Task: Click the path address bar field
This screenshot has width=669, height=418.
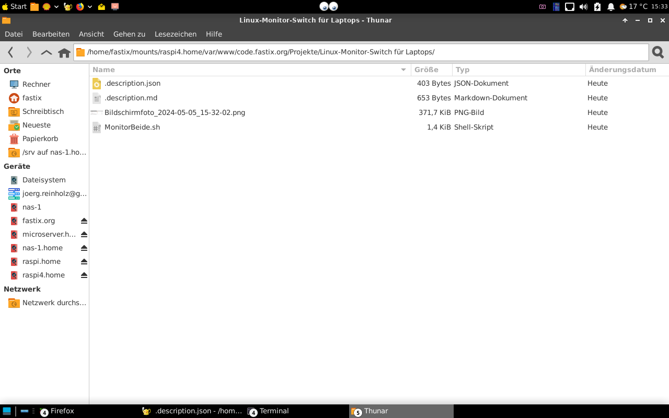Action: tap(361, 52)
